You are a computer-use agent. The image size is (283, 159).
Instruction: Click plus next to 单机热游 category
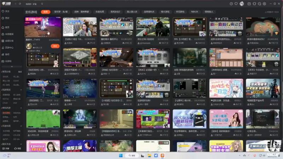tap(21, 108)
